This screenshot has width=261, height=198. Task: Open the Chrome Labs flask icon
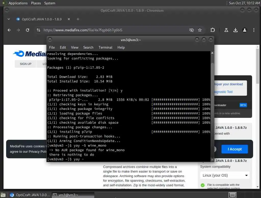226,30
